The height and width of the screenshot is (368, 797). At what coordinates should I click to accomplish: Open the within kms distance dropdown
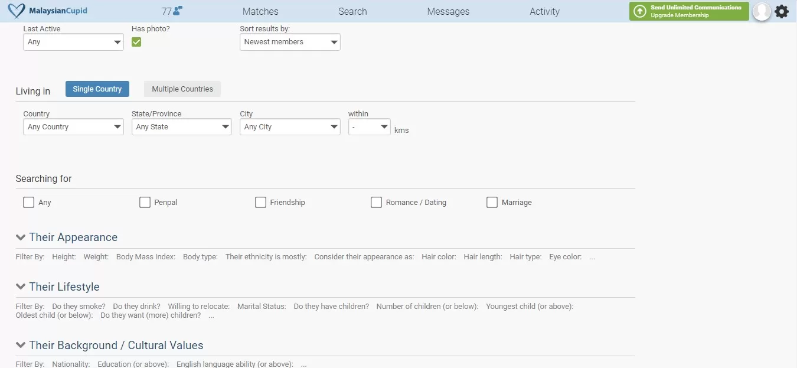pyautogui.click(x=369, y=127)
